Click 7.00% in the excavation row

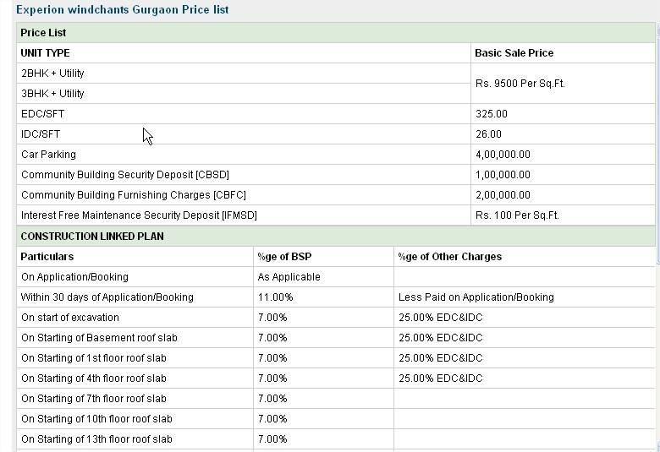[x=272, y=318]
